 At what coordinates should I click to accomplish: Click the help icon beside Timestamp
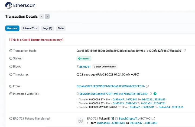(11, 75)
